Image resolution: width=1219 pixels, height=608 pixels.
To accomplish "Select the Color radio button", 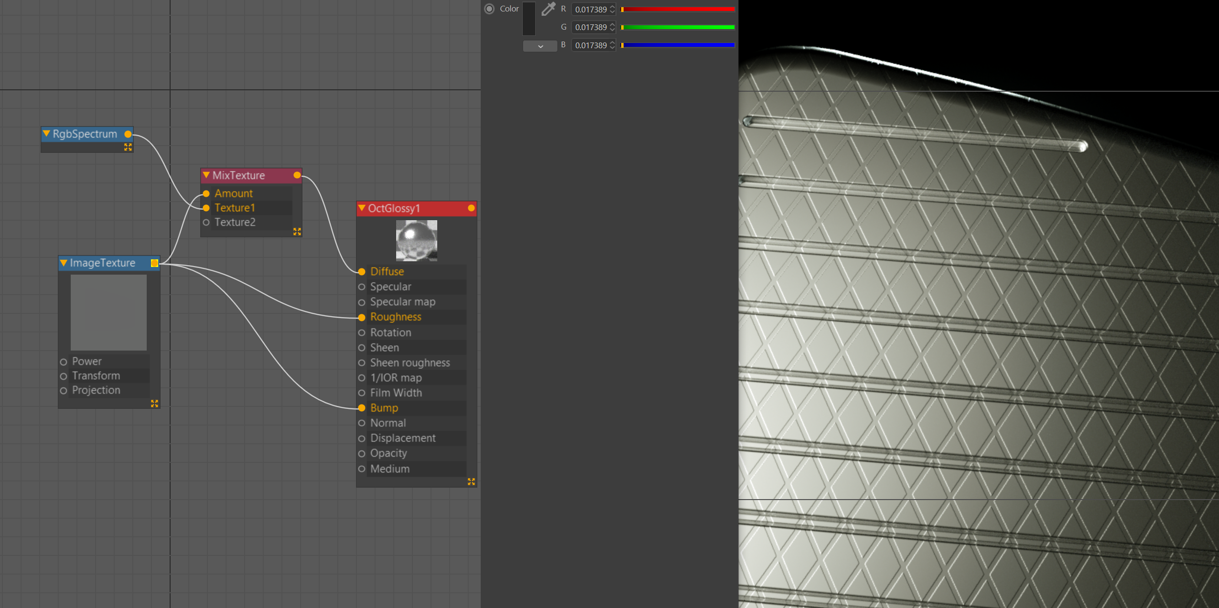I will tap(489, 9).
